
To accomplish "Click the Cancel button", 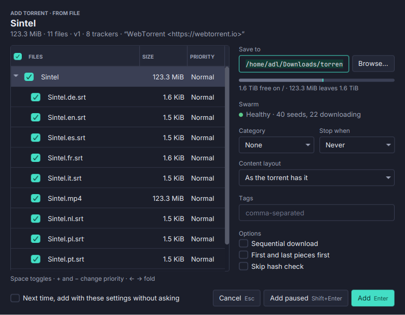I will tap(237, 298).
